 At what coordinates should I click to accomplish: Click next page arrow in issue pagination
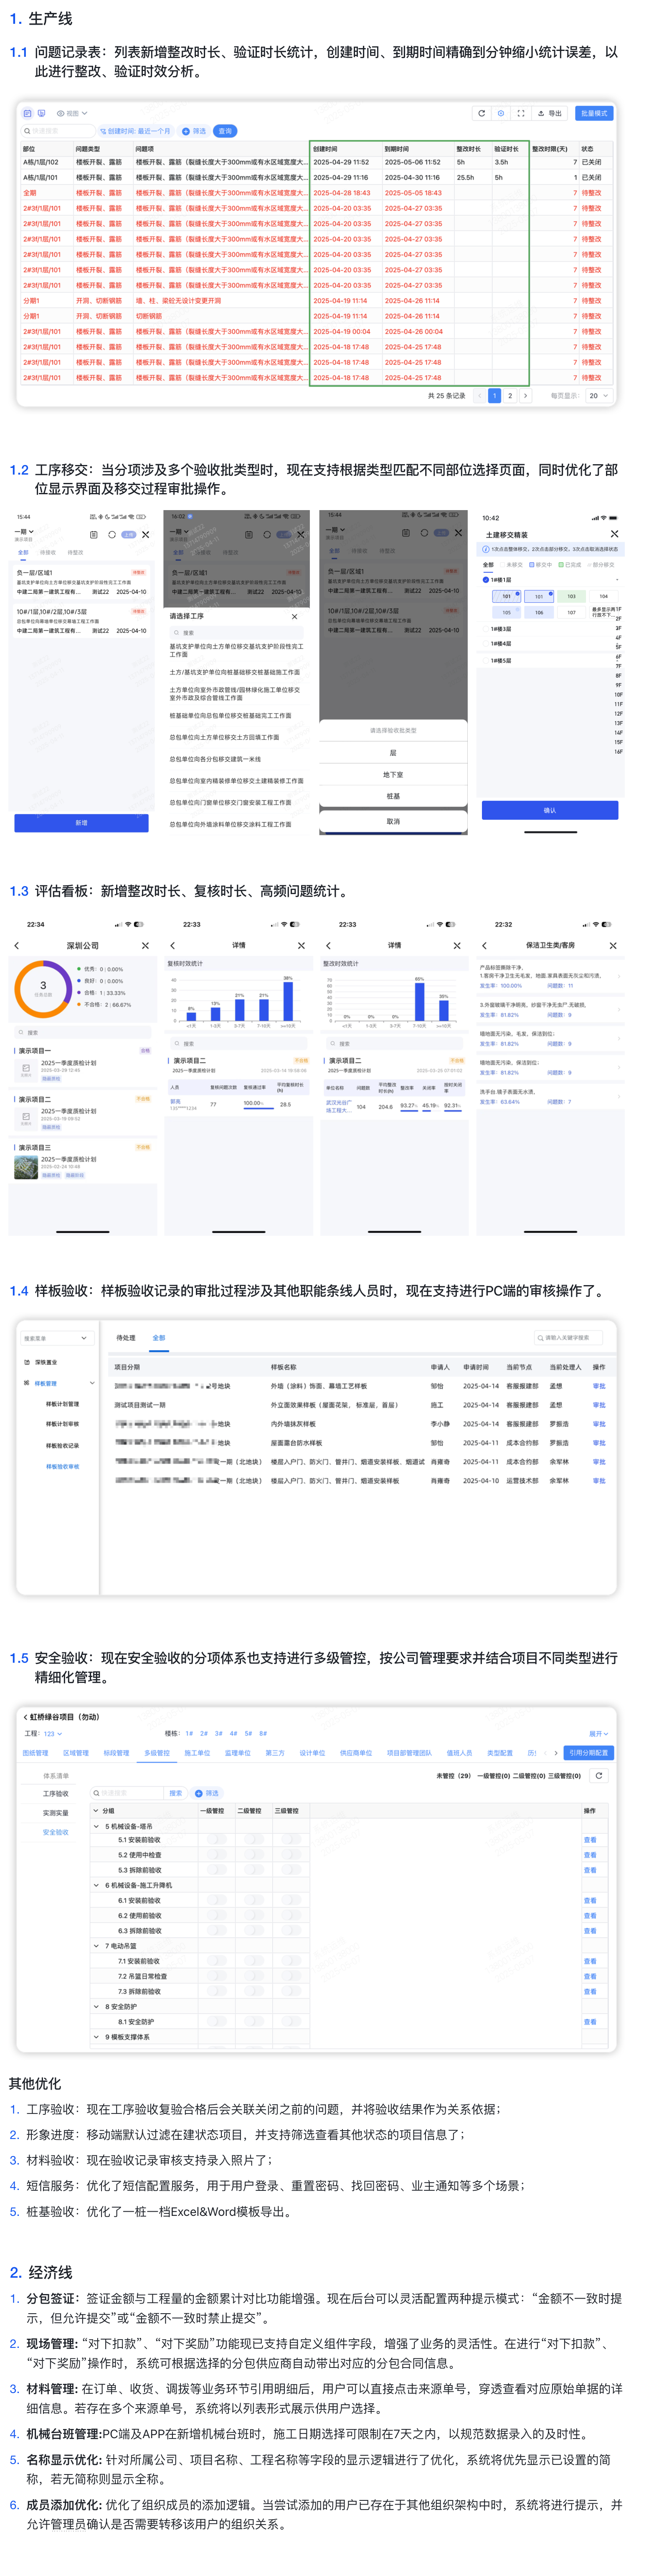tap(526, 396)
